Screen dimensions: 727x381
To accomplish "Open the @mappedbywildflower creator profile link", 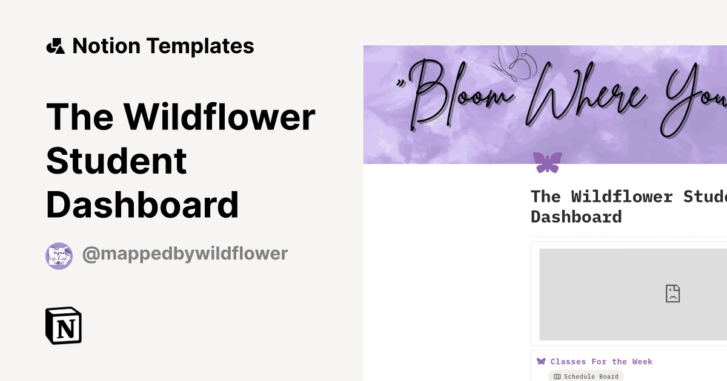I will pos(185,253).
